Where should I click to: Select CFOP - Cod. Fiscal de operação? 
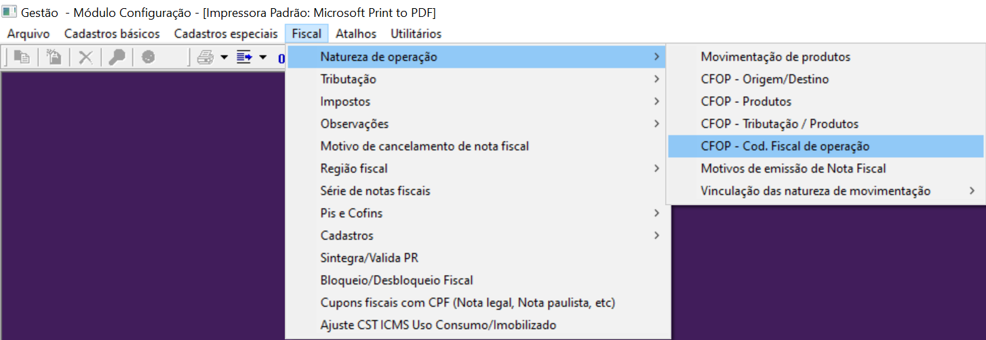click(x=785, y=146)
